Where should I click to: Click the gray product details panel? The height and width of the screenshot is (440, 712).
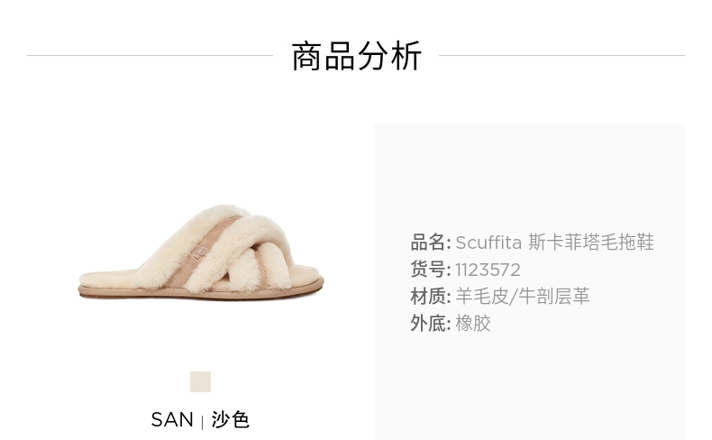pos(529,281)
